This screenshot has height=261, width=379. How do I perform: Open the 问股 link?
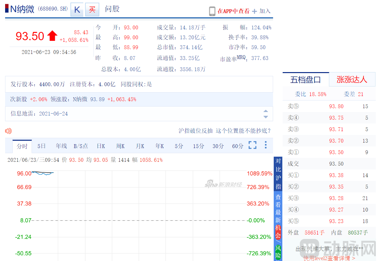point(112,9)
